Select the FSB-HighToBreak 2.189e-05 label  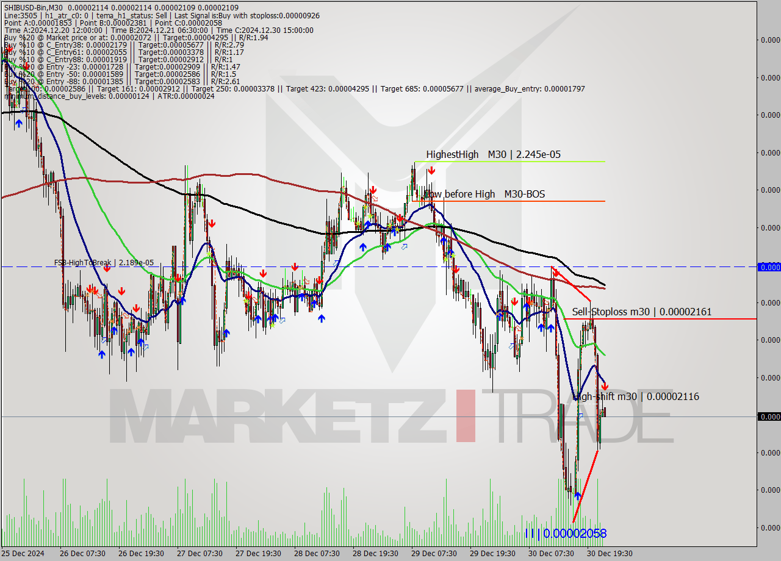[104, 263]
